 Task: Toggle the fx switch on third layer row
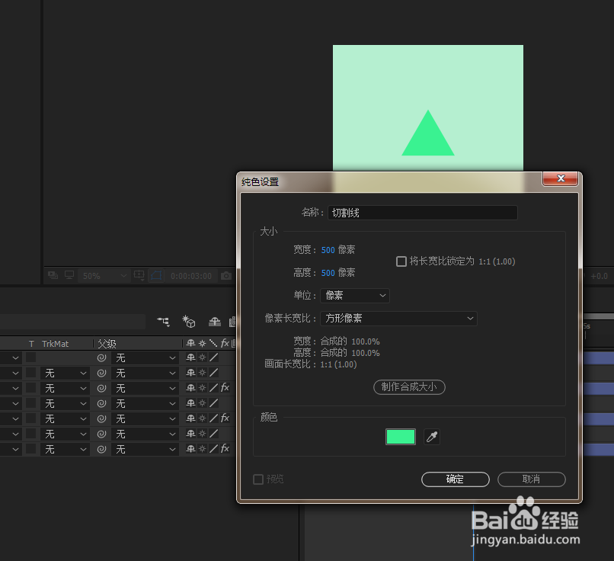coord(225,388)
